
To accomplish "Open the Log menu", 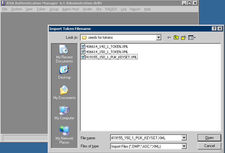I will (x=124, y=9).
